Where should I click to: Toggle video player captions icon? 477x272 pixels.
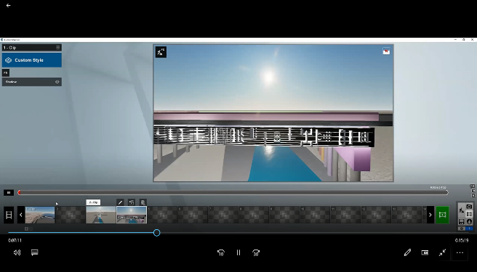click(35, 252)
